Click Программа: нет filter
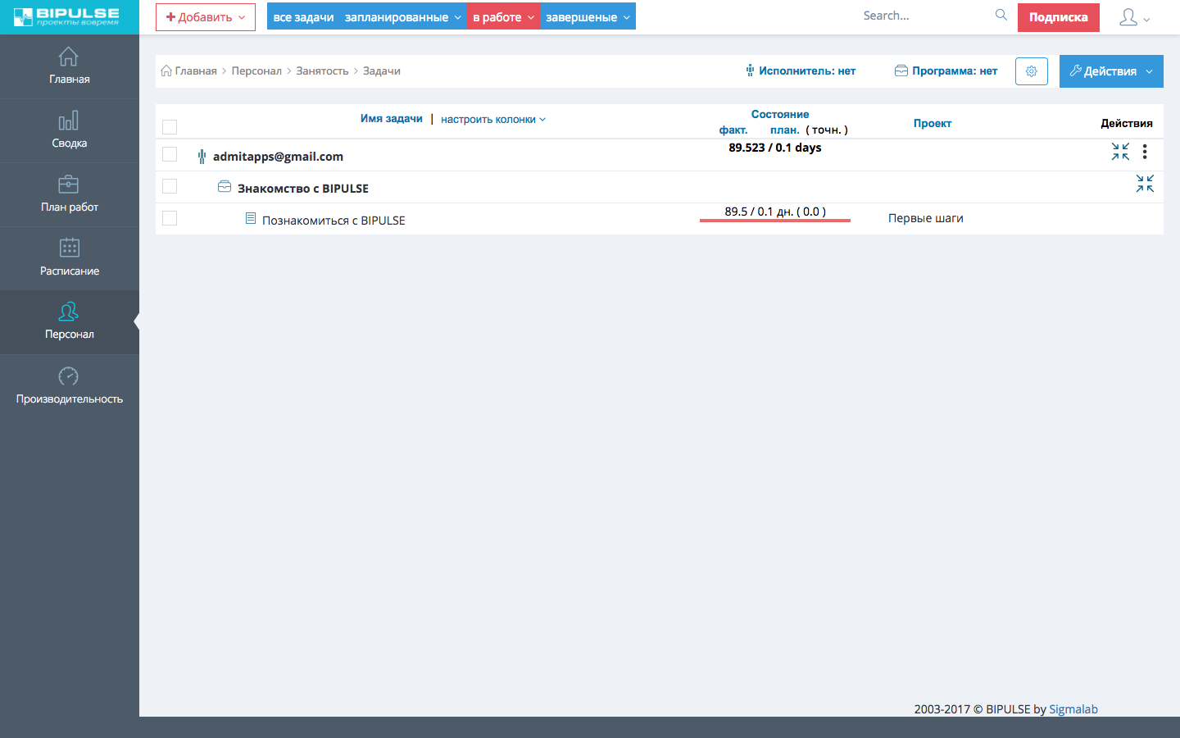The height and width of the screenshot is (738, 1180). tap(946, 71)
